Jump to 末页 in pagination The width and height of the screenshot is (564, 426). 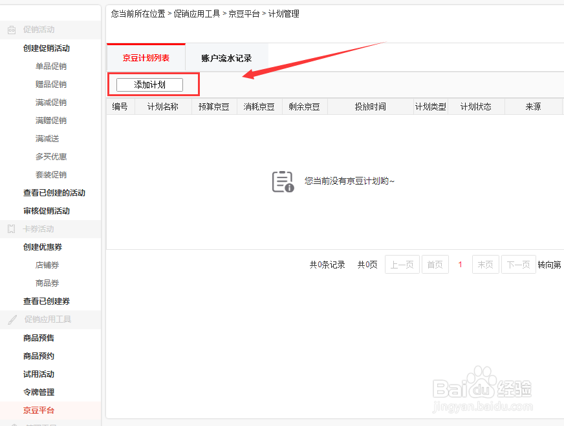(x=485, y=265)
